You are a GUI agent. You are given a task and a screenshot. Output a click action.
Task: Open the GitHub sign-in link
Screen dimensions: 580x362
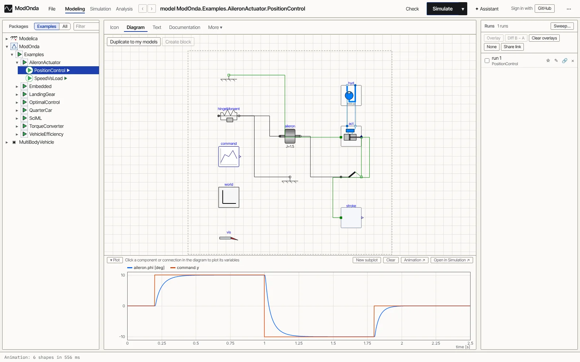click(x=544, y=8)
